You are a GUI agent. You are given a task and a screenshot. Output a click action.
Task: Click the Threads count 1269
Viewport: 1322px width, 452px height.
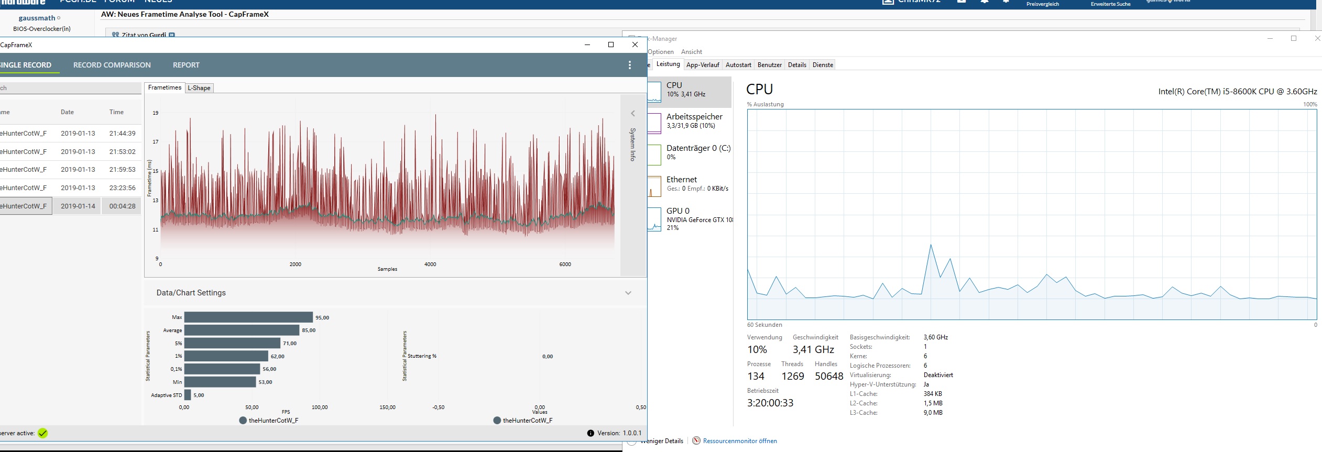click(793, 376)
